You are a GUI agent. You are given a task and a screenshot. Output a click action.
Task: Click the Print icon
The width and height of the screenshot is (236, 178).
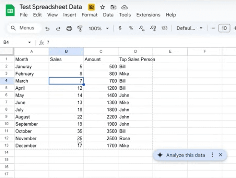tap(69, 28)
